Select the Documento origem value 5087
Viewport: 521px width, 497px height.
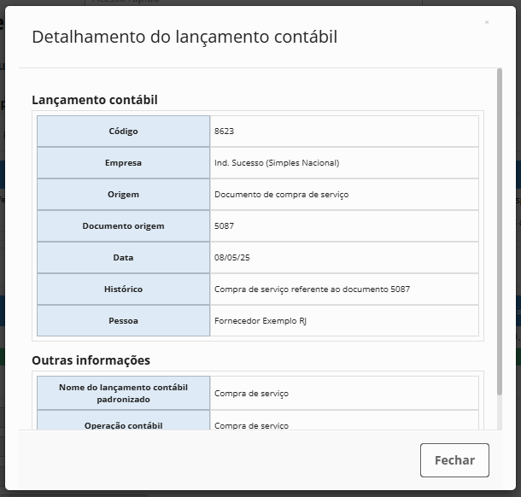[x=224, y=226]
